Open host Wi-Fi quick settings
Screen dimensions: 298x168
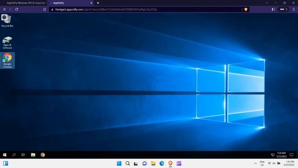(269, 163)
